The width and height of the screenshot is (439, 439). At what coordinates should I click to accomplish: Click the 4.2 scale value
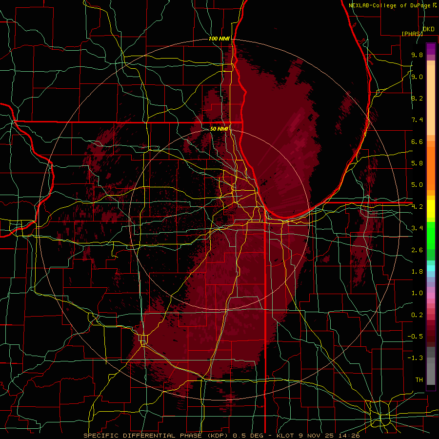pyautogui.click(x=417, y=207)
